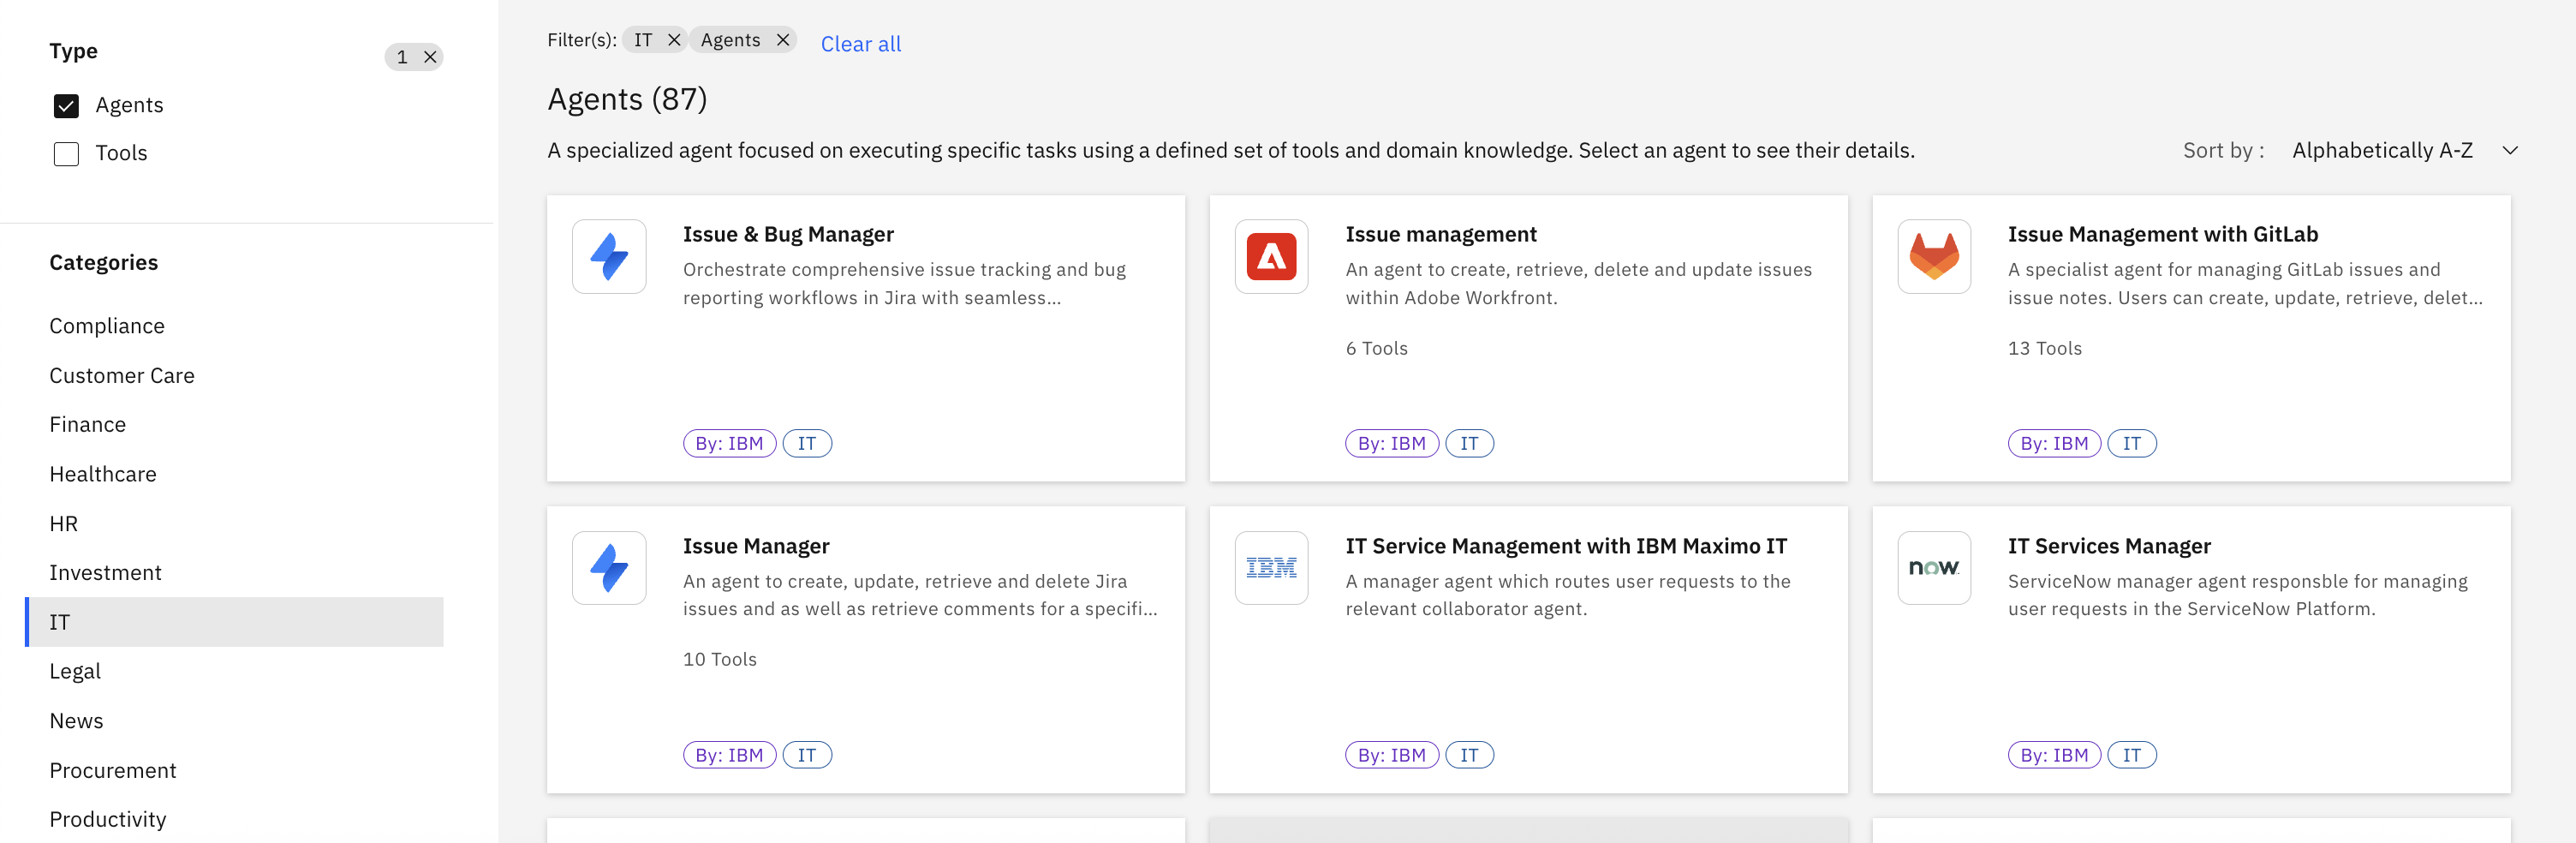Switch to the Finance category
Viewport: 2576px width, 843px height.
(88, 425)
